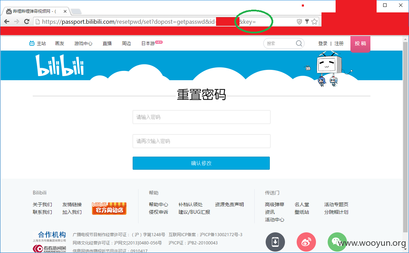Click the search magnifier icon
The image size is (409, 253).
[299, 43]
